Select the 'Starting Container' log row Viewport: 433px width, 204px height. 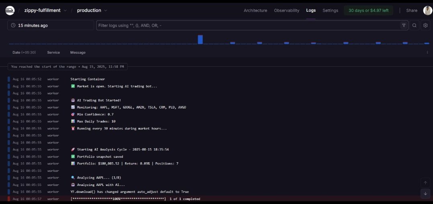click(216, 79)
